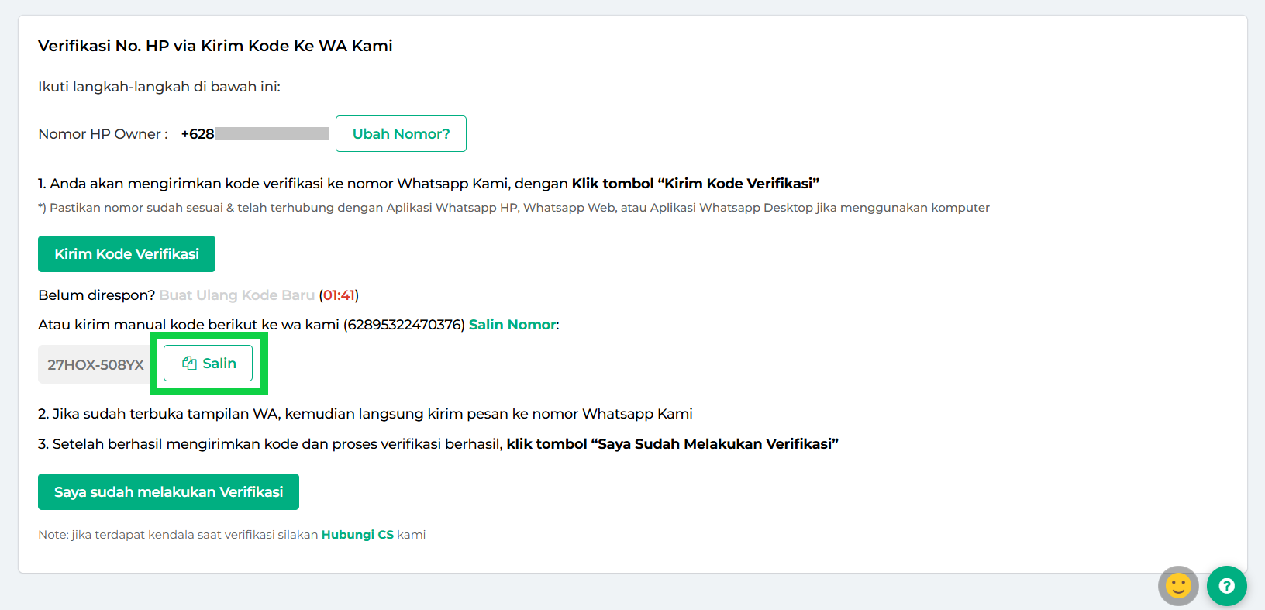Click the "Pastikan nomor sudah sesuai" footnote
Image resolution: width=1265 pixels, height=610 pixels.
point(513,208)
